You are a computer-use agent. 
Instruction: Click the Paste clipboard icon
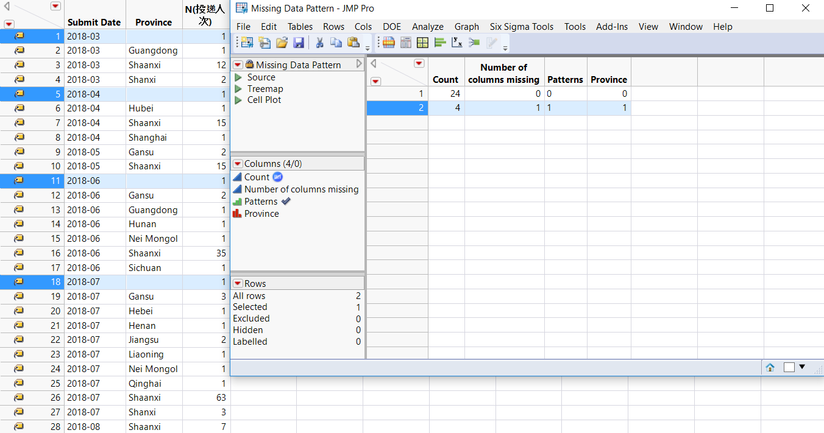click(353, 43)
